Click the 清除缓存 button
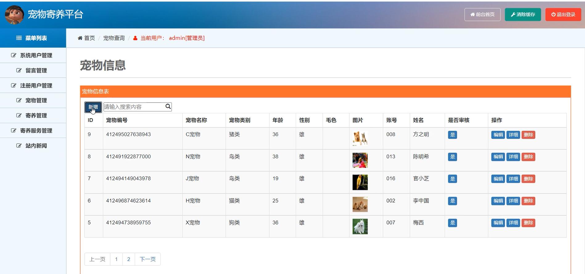The image size is (585, 274). click(x=523, y=14)
